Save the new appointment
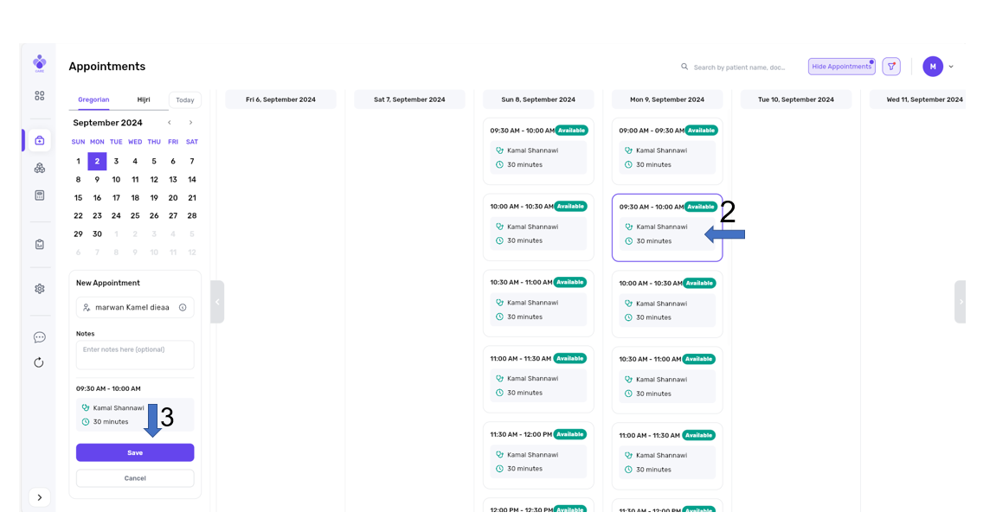 pyautogui.click(x=135, y=453)
